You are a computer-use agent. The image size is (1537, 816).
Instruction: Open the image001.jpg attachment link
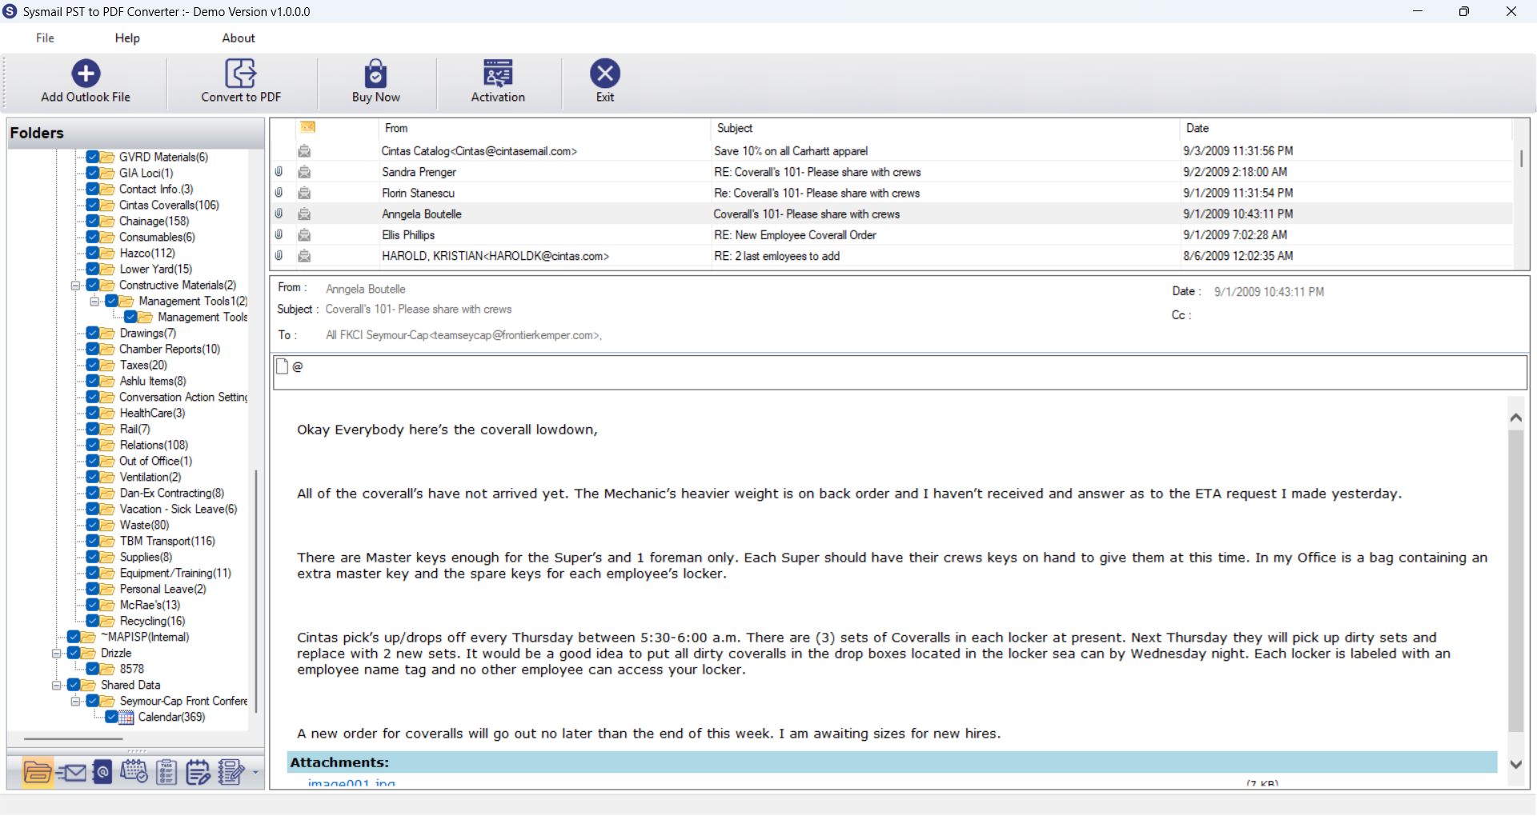[351, 783]
